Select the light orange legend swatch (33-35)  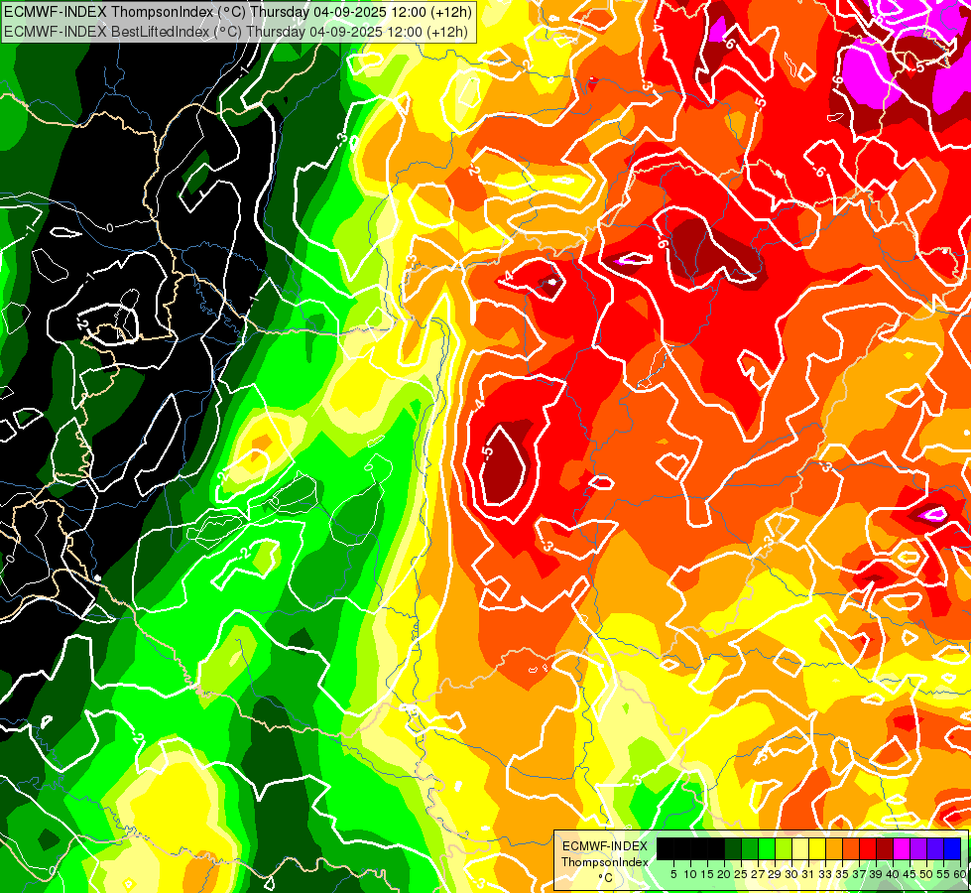[x=834, y=848]
